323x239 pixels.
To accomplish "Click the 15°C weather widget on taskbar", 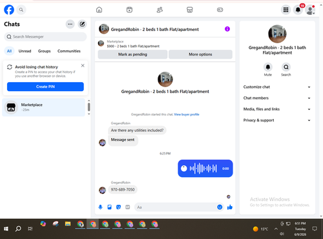I will pos(260,229).
